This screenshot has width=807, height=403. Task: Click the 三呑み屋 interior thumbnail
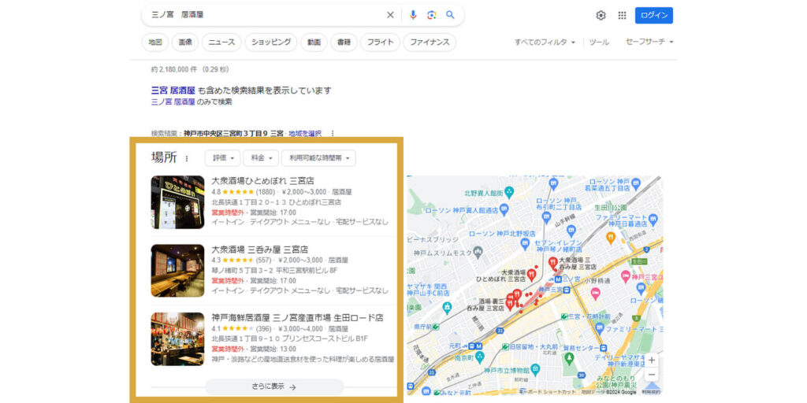177,271
